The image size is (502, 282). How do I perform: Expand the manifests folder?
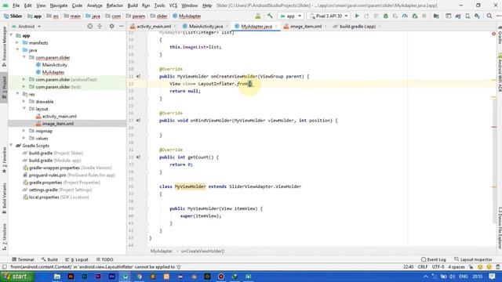(17, 43)
